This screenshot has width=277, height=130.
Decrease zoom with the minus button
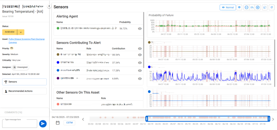246,7
